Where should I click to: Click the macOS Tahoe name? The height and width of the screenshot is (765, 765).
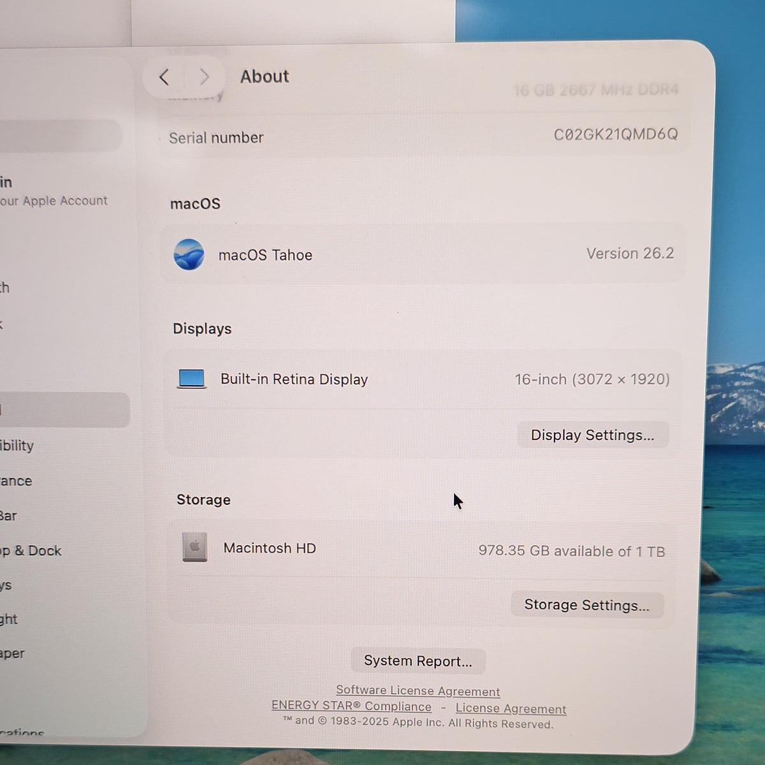coord(265,255)
